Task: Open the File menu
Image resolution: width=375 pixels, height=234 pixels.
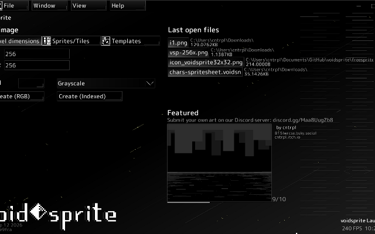Action: pyautogui.click(x=13, y=5)
